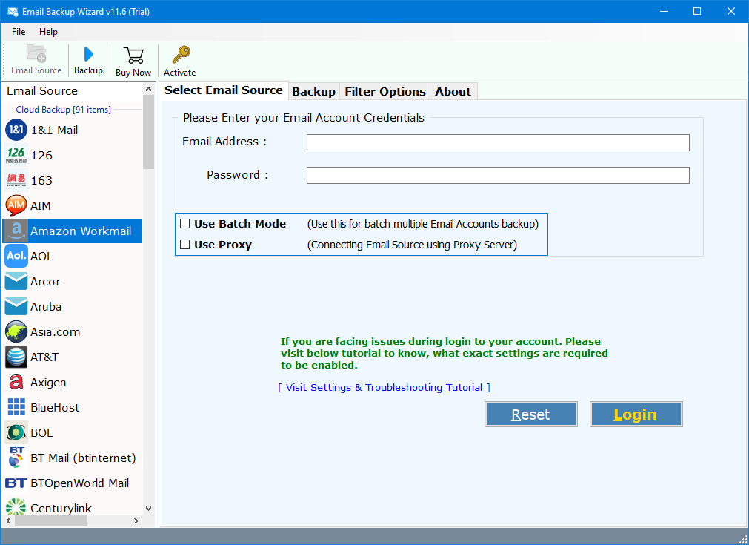Image resolution: width=749 pixels, height=545 pixels.
Task: Enable the Use Batch Mode checkbox
Action: pos(185,224)
